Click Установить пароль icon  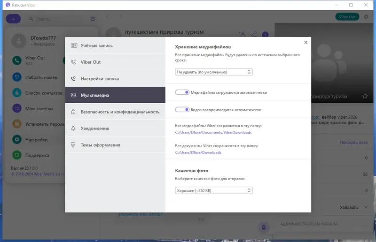click(17, 124)
